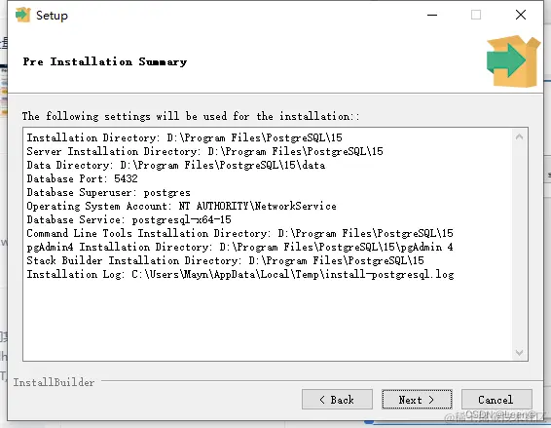Click the Database Port 5432 line
Image resolution: width=551 pixels, height=428 pixels.
(82, 178)
